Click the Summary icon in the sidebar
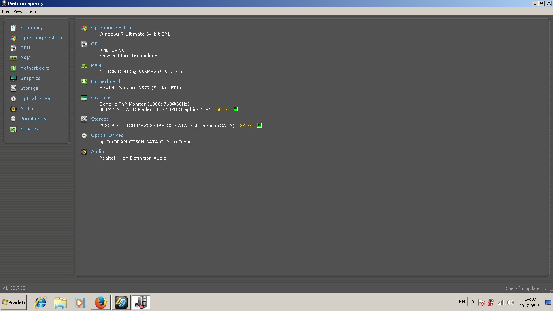Image resolution: width=553 pixels, height=311 pixels. [x=13, y=28]
